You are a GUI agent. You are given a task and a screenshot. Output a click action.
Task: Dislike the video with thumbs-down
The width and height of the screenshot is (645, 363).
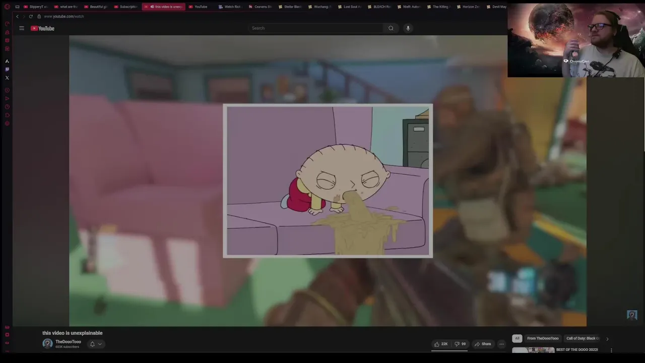click(x=460, y=344)
